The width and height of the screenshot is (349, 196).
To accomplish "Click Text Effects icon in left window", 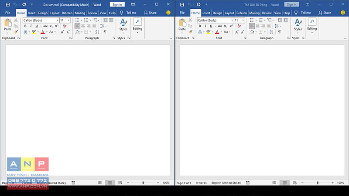I will pyautogui.click(x=26, y=32).
